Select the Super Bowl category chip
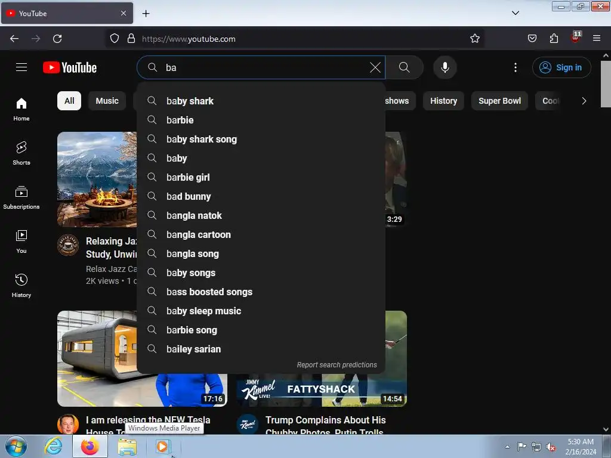This screenshot has height=458, width=611. click(499, 101)
